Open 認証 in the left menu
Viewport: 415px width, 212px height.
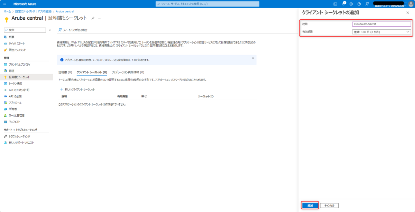11,70
